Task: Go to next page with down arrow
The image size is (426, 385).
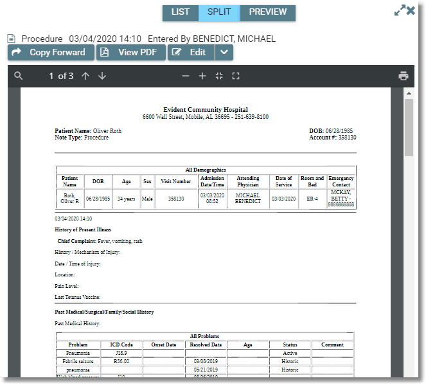Action: pos(102,76)
